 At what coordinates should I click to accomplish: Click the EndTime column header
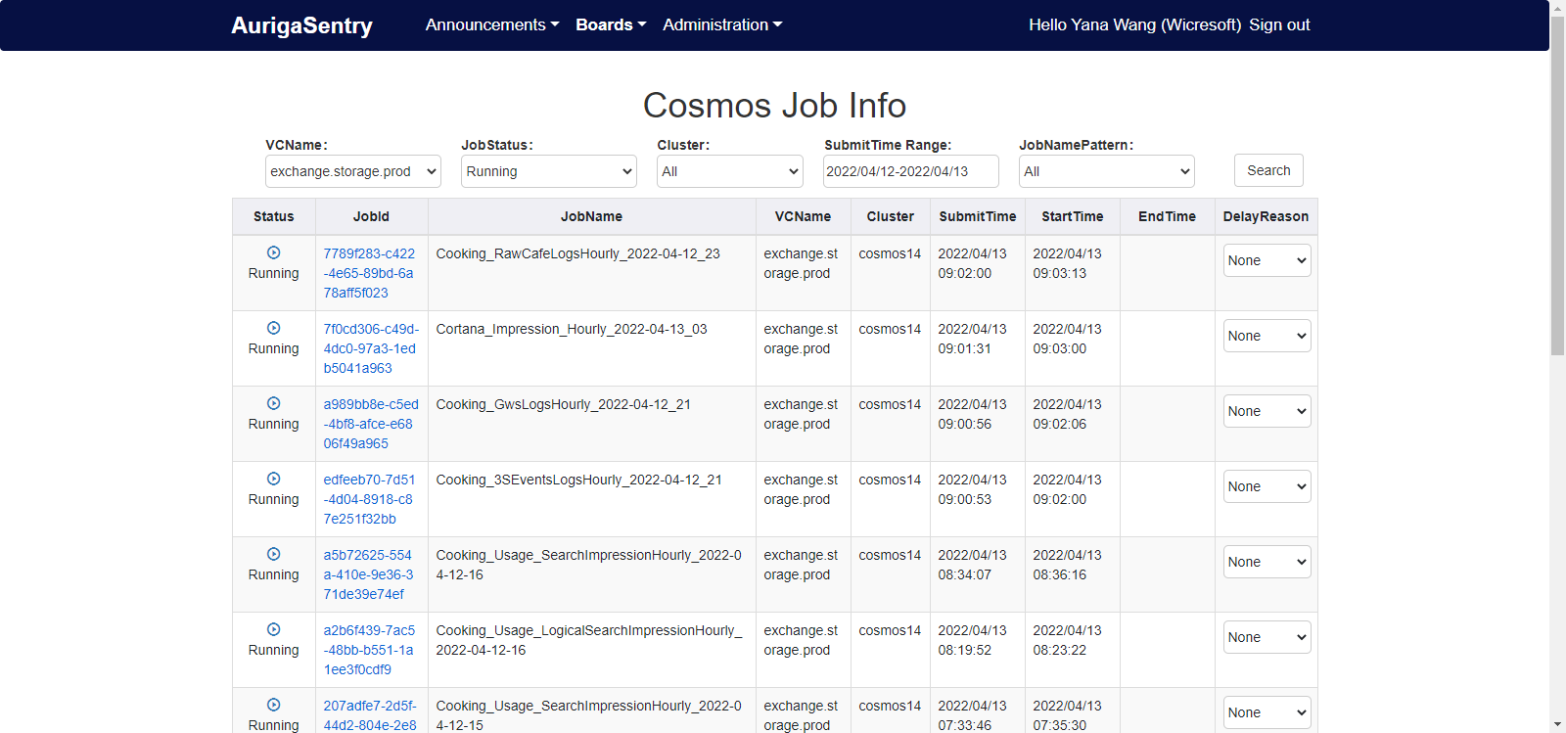pyautogui.click(x=1168, y=216)
